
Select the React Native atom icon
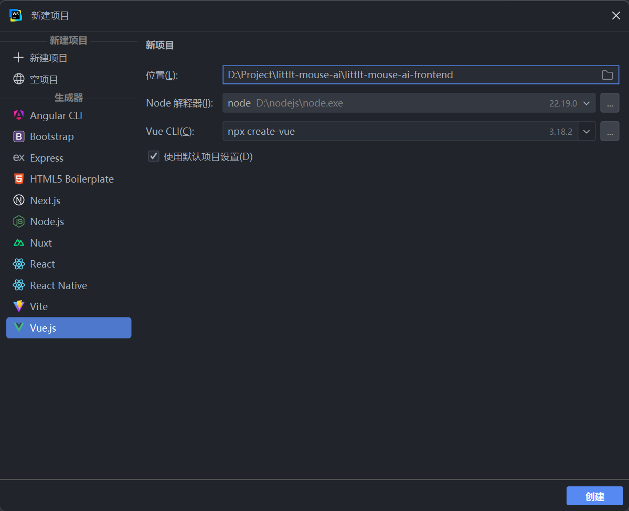pos(19,285)
